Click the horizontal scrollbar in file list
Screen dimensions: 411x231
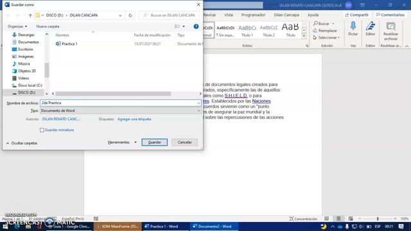tap(113, 94)
